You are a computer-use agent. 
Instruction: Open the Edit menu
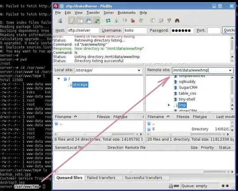(x=68, y=13)
